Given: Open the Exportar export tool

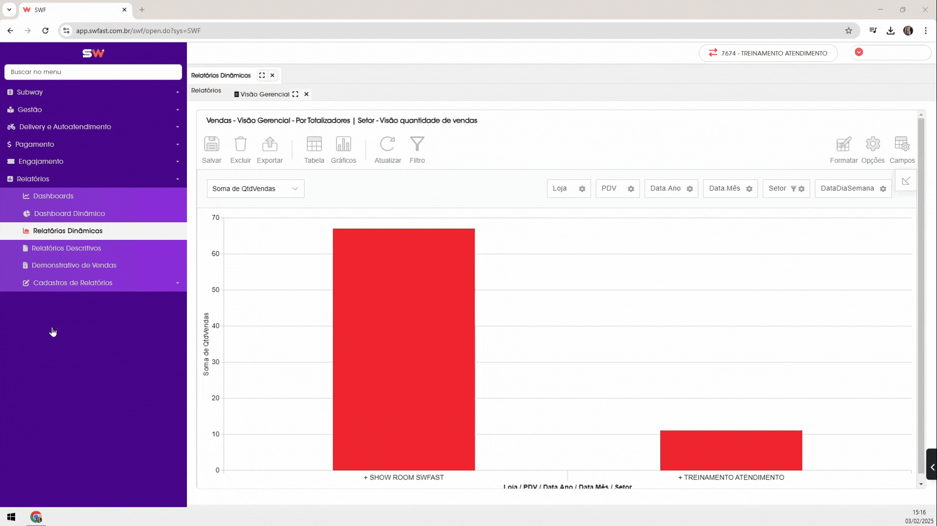Looking at the screenshot, I should (x=270, y=149).
